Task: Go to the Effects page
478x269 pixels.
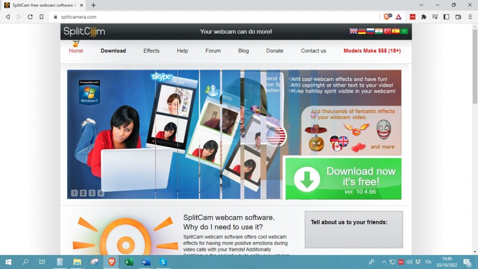Action: [151, 51]
